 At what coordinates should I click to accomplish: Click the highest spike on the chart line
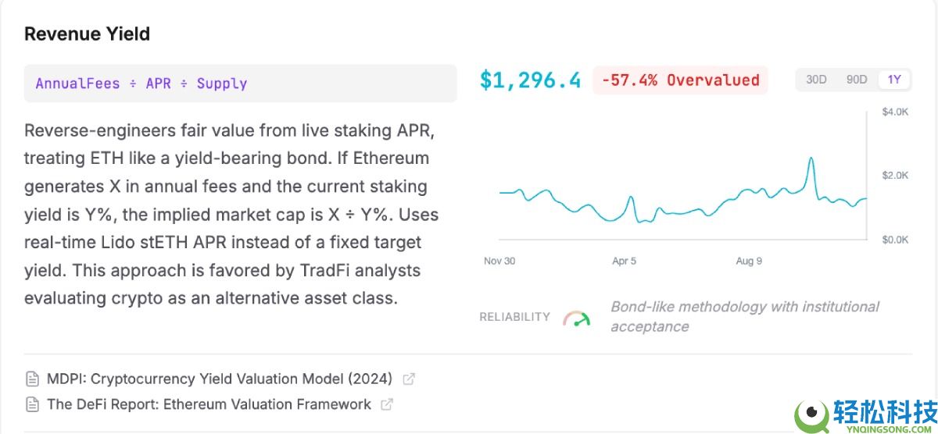pos(811,158)
